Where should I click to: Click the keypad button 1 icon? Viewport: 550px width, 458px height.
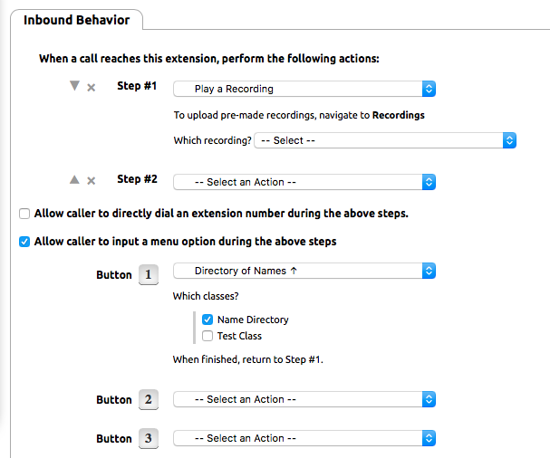(x=149, y=274)
